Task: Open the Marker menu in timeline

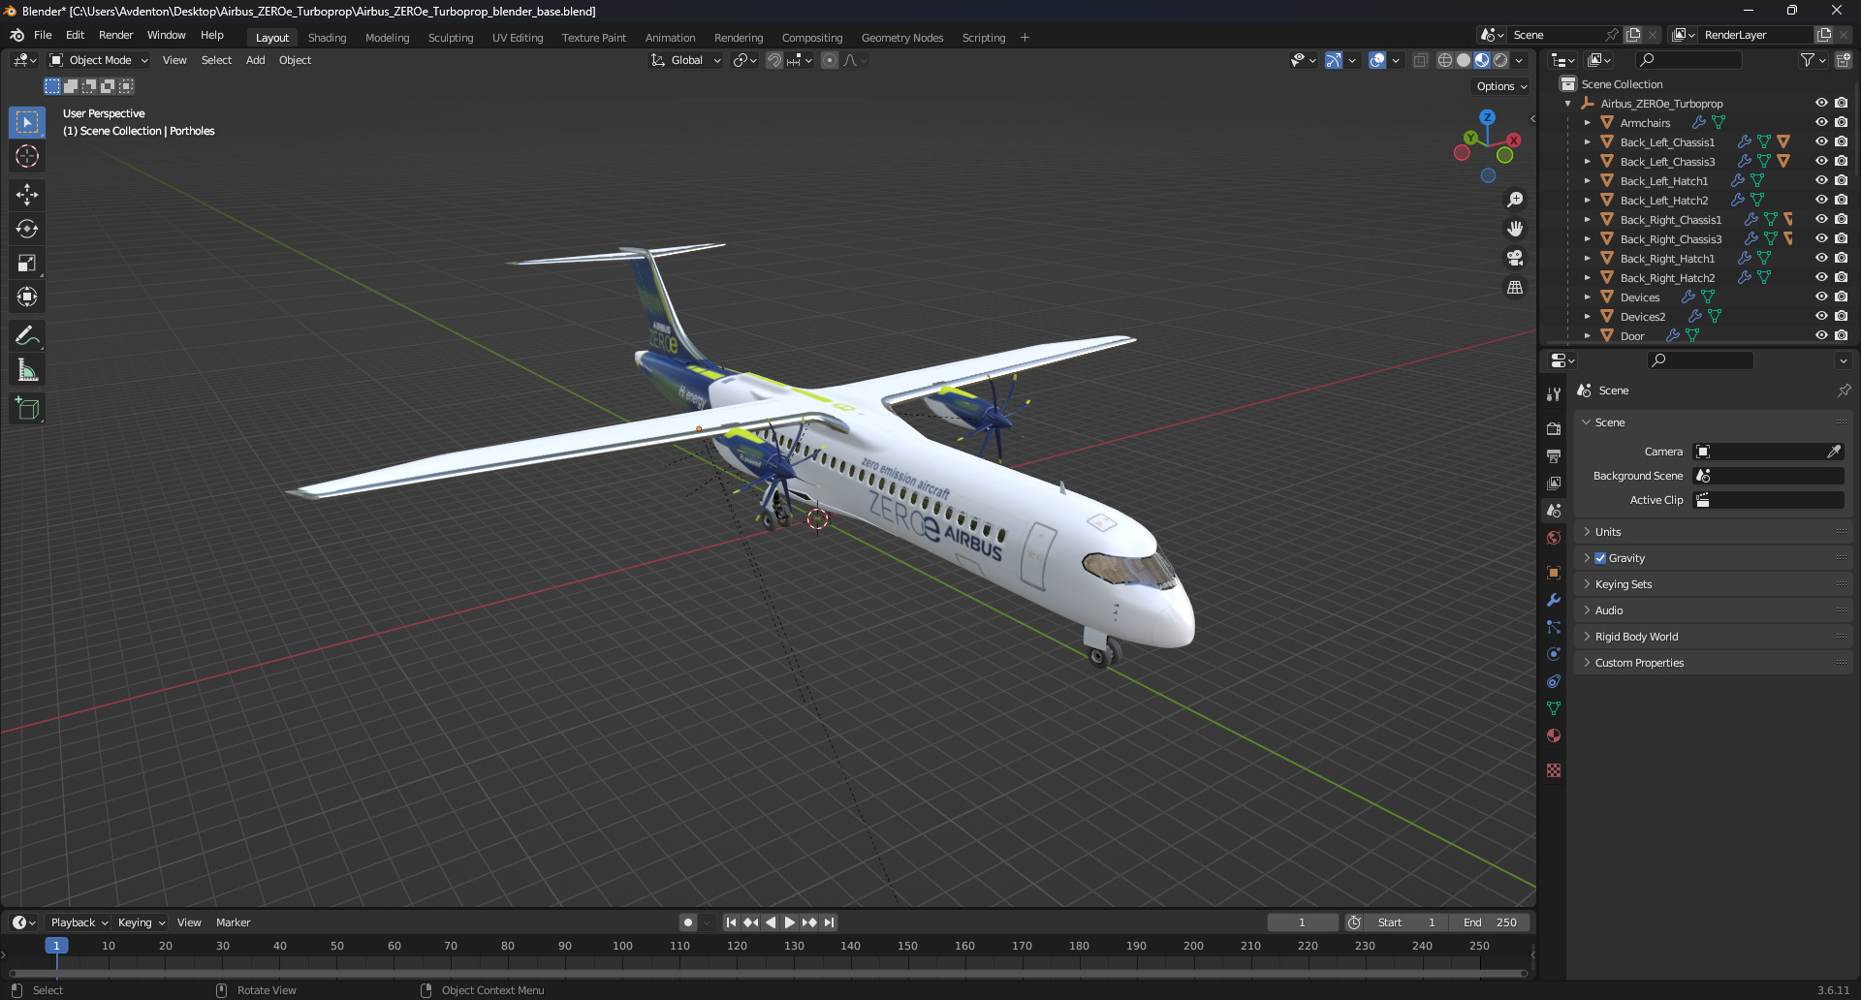Action: coord(233,922)
